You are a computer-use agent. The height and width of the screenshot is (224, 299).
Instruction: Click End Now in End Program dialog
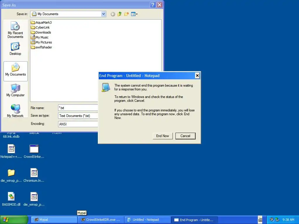pos(162,136)
